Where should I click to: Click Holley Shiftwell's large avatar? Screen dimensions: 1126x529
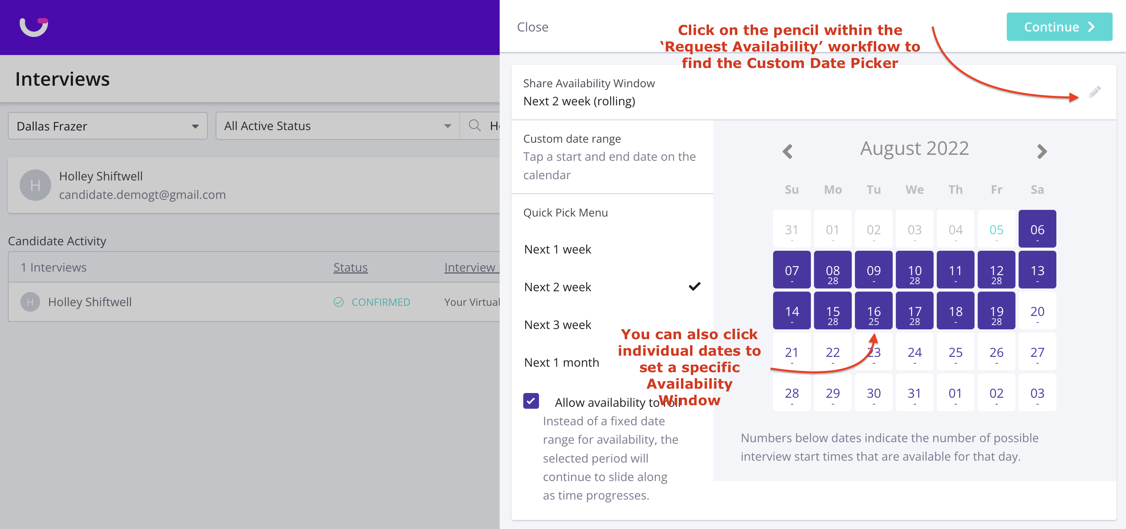point(35,185)
